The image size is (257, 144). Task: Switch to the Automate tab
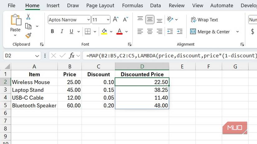[221, 6]
